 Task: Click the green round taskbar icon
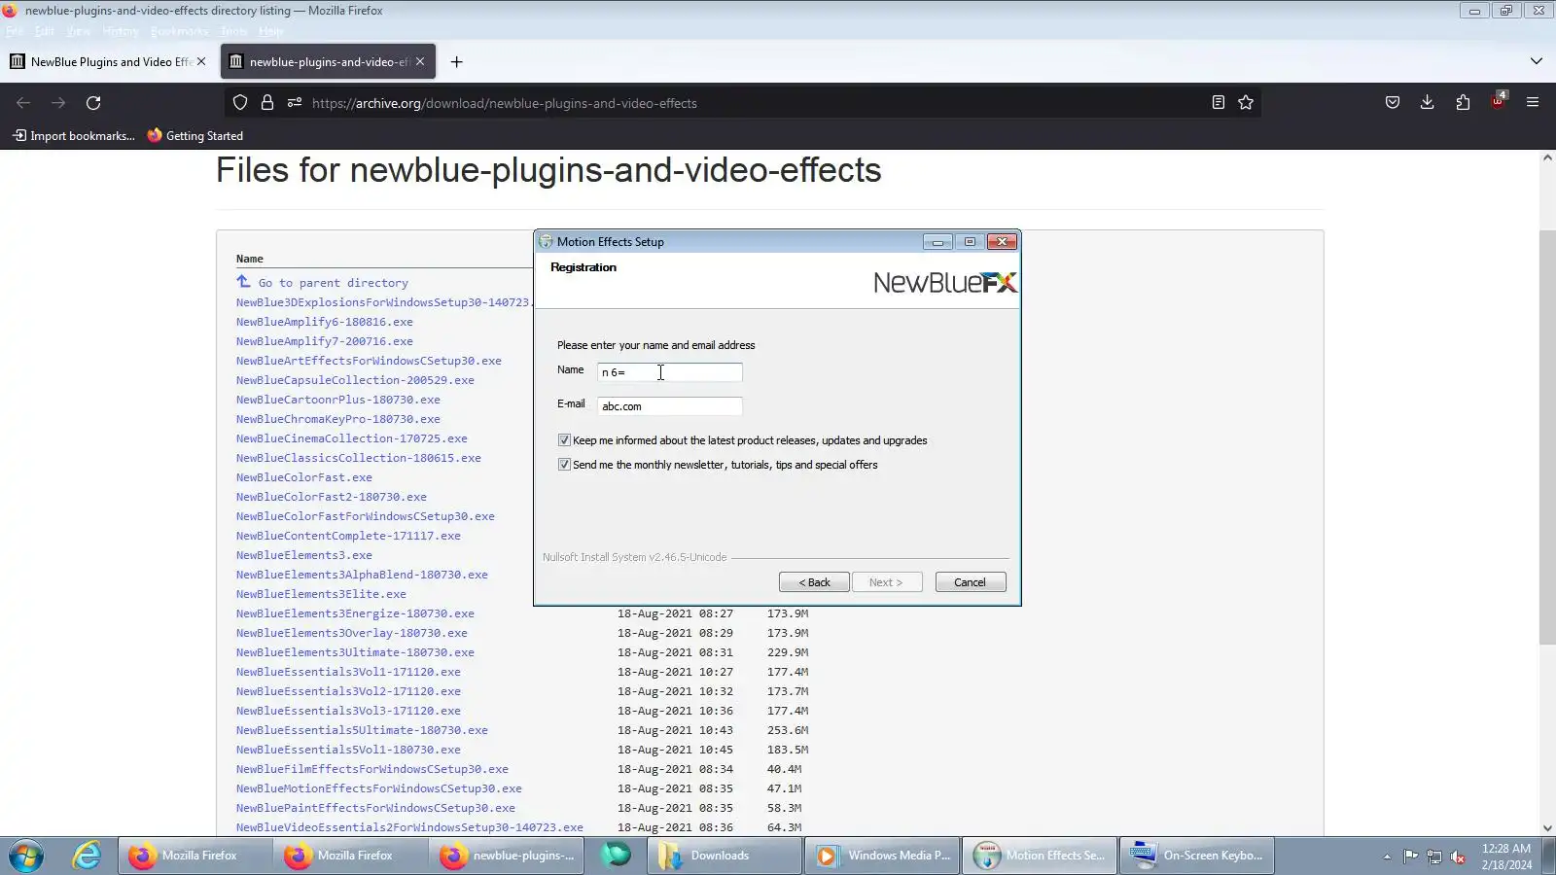tap(615, 856)
